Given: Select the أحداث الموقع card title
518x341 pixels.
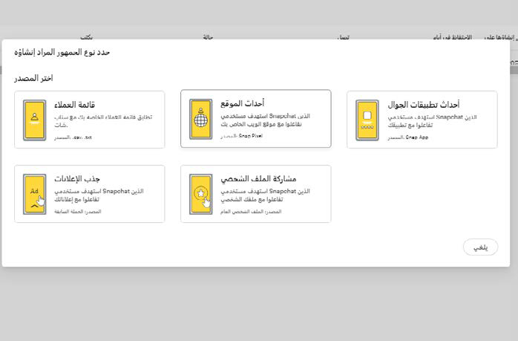Looking at the screenshot, I should tap(243, 103).
